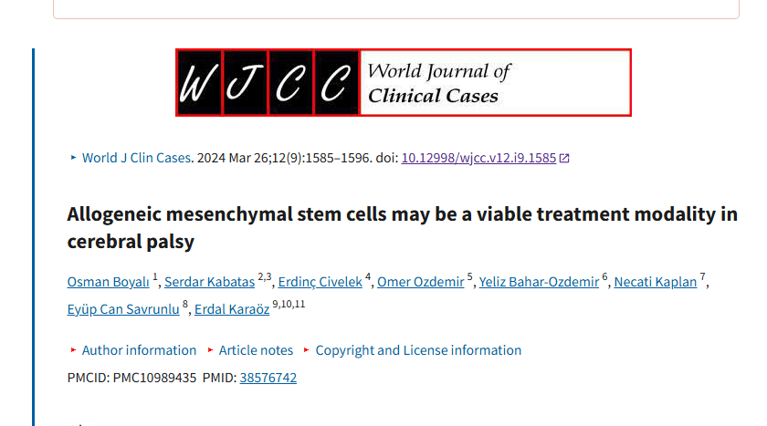
Task: Select author Serdar Kabatas
Action: pos(209,282)
